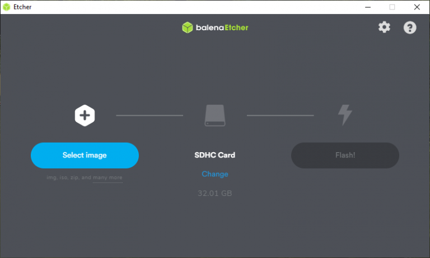Click the Etcher cube icon in title bar
The image size is (430, 258).
[x=6, y=7]
